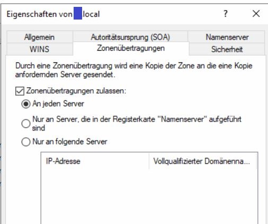Click the Vollqualifizierter Domänenname column header
This screenshot has height=224, width=268.
pos(203,161)
